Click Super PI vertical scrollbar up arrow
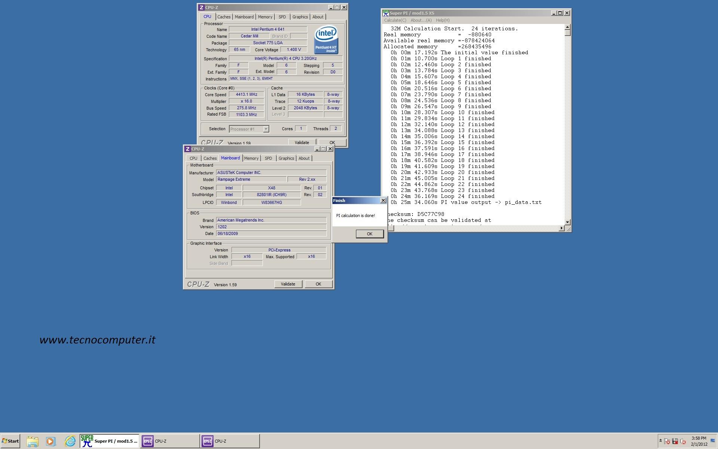718x449 pixels. coord(567,27)
